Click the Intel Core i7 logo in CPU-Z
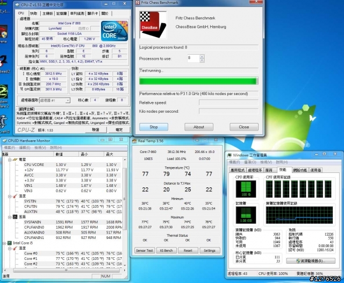Image resolution: width=344 pixels, height=283 pixels. tap(114, 31)
